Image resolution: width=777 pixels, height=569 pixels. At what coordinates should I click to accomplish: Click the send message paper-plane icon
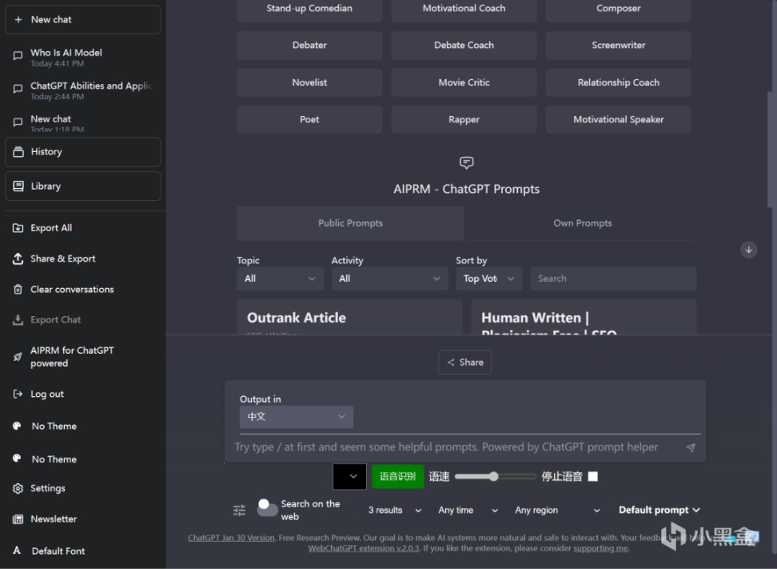pyautogui.click(x=691, y=447)
